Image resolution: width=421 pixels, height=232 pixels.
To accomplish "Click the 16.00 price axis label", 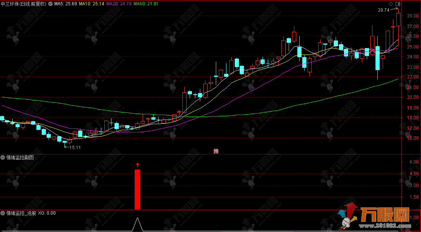I will pos(413,138).
